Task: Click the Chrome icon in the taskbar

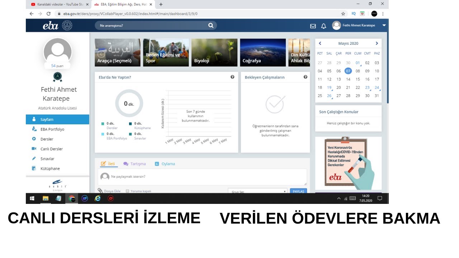Action: tap(72, 199)
